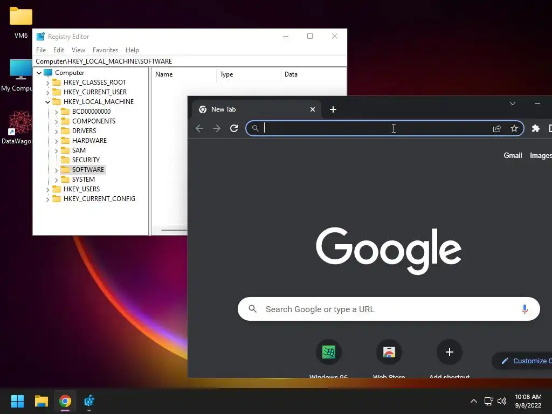This screenshot has width=552, height=414.
Task: Collapse the HKEY_LOCAL_MACHINE key
Action: pos(47,102)
